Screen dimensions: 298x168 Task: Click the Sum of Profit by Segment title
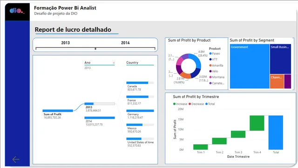click(252, 40)
